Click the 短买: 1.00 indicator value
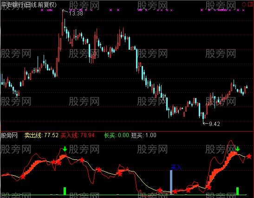 pos(143,135)
